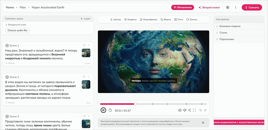The image size is (268, 130).
Task: Click Scene 1 voice label Maxim
Action: 10,63
